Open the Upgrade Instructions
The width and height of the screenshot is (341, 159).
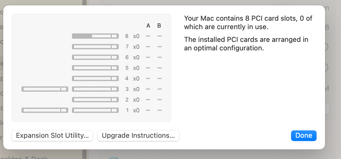point(138,136)
